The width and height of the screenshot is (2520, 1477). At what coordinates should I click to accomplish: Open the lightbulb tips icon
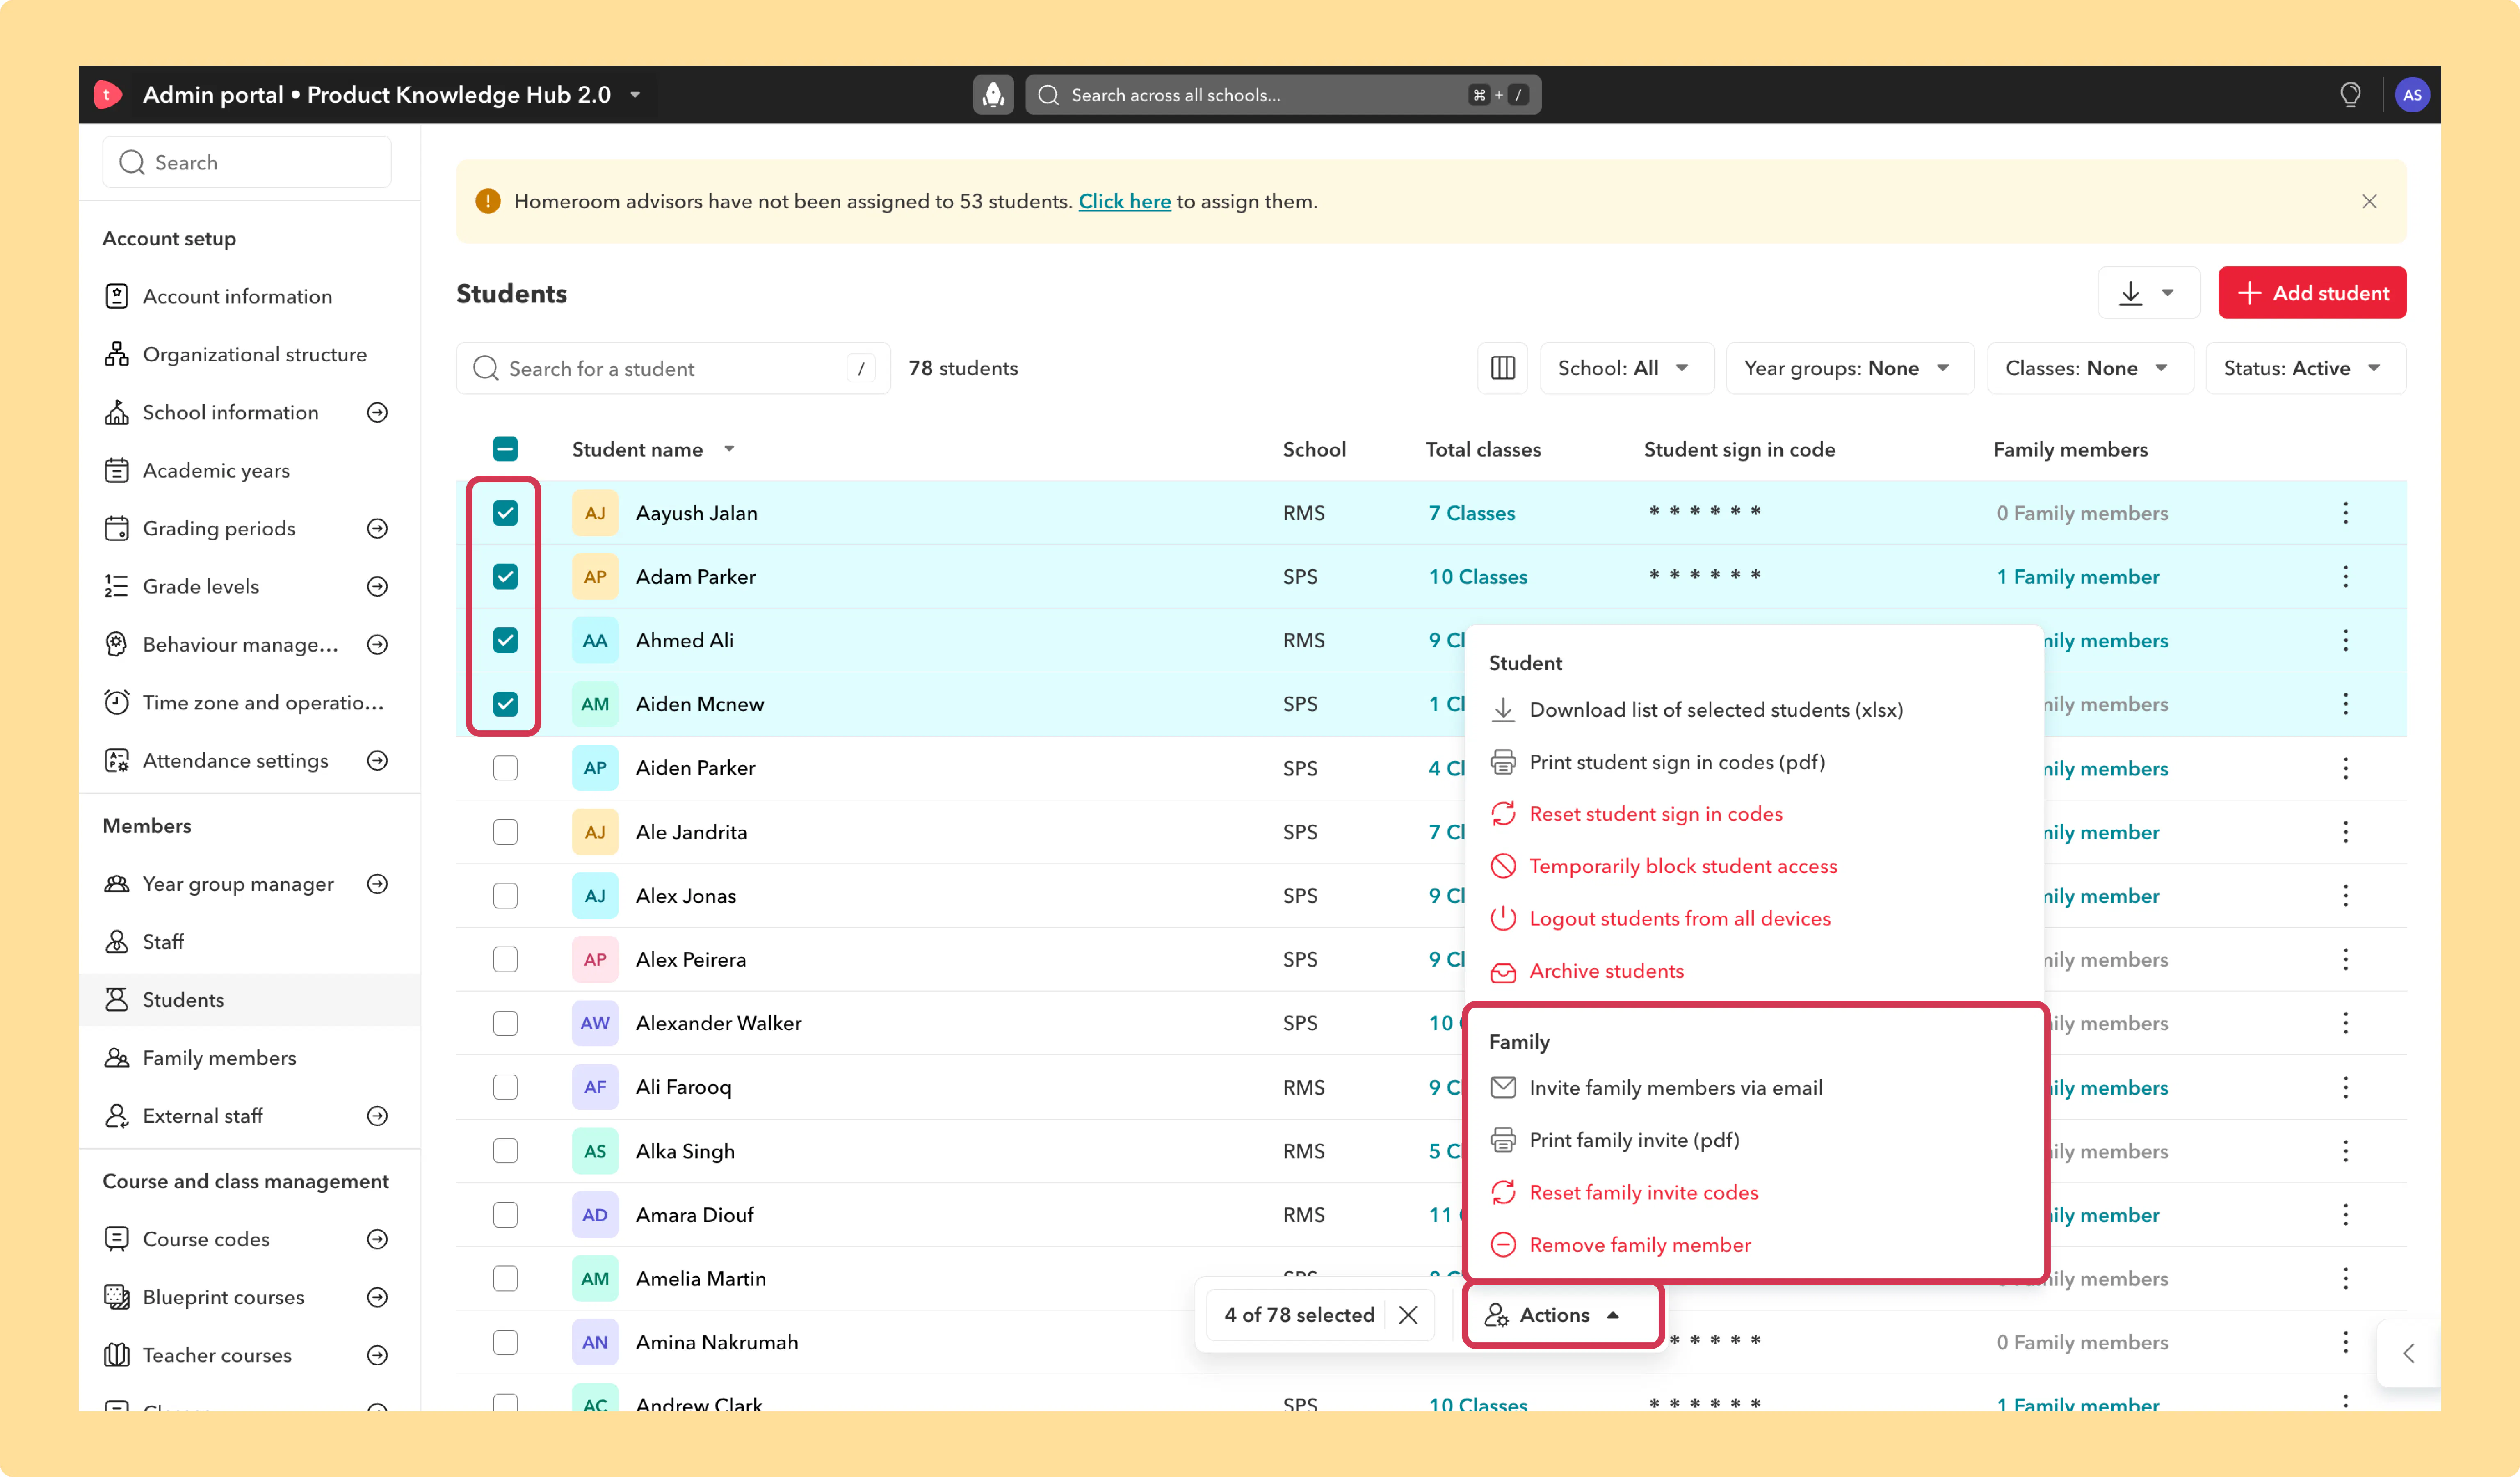[x=2350, y=95]
